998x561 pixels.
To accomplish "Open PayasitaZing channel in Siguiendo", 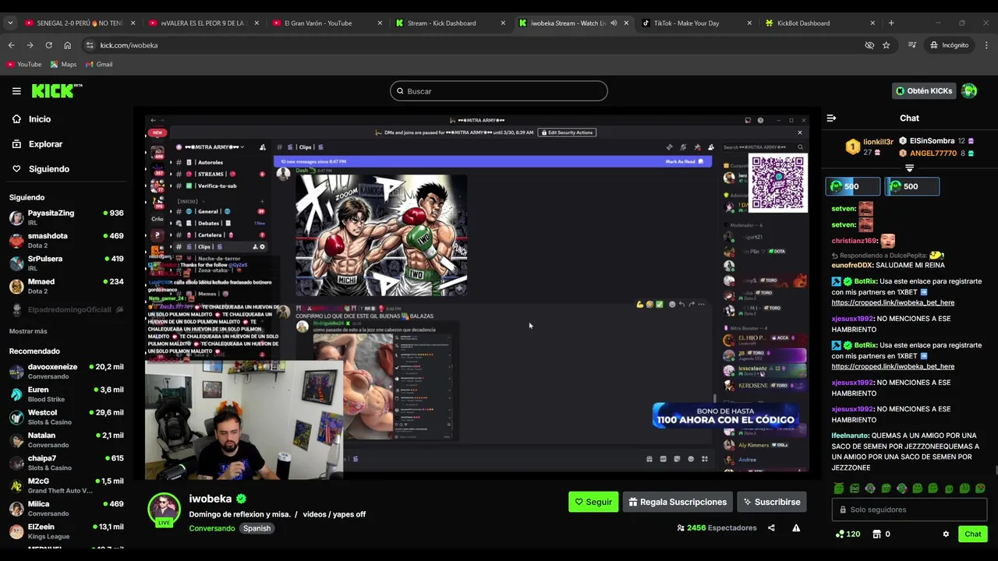I will pos(66,217).
